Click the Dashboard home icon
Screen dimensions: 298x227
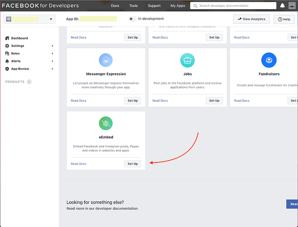coord(7,38)
